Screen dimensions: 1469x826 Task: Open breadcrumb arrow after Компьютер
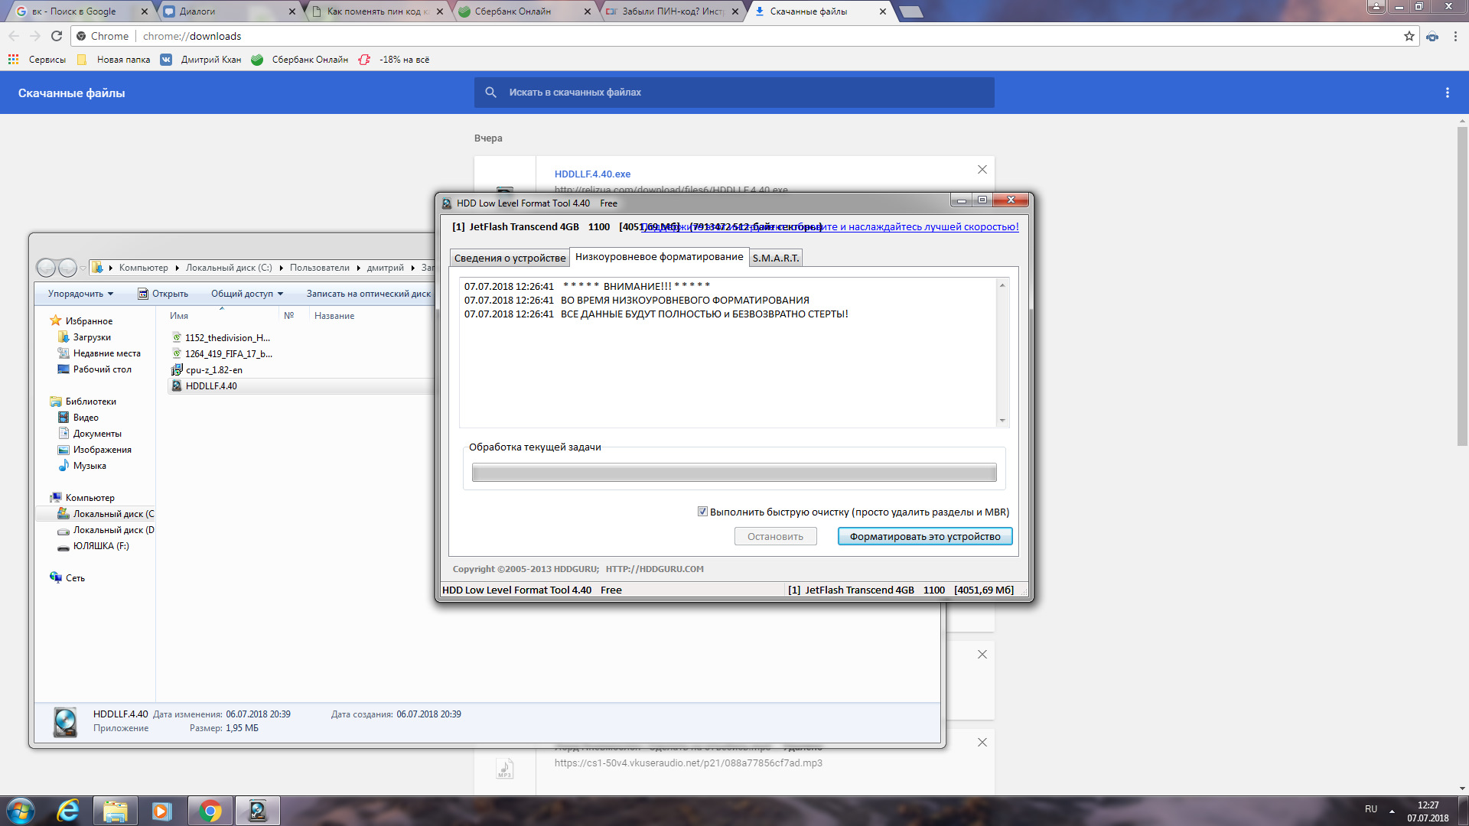pos(178,268)
